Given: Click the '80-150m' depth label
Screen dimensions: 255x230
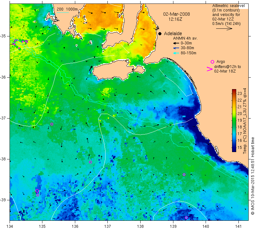Looking at the screenshot, I should (x=188, y=53).
